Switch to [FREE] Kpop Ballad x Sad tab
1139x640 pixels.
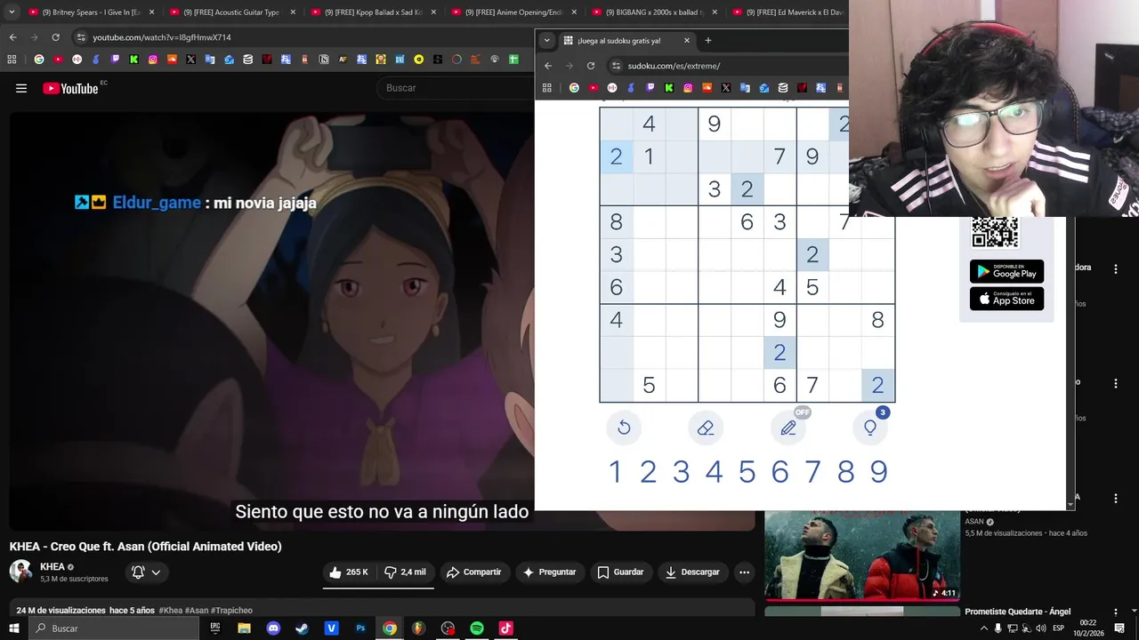[373, 12]
